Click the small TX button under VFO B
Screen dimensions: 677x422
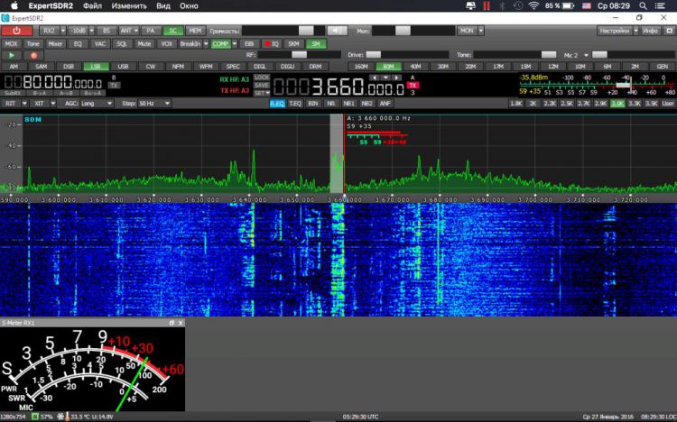click(x=114, y=85)
